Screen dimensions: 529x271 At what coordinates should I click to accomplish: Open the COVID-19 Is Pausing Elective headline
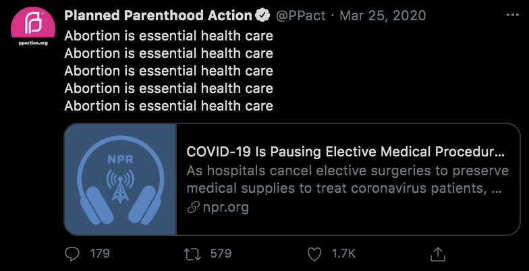click(x=345, y=151)
